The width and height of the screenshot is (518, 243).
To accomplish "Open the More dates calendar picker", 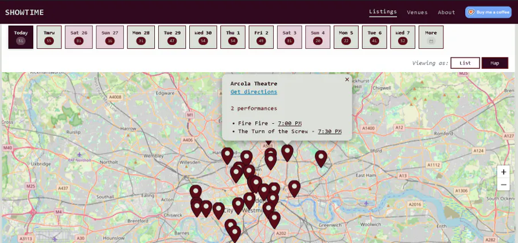I will (431, 37).
